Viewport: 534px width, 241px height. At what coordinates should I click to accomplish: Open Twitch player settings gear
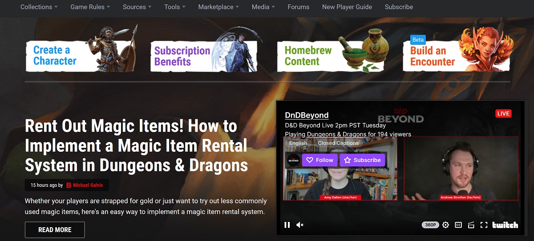click(445, 225)
